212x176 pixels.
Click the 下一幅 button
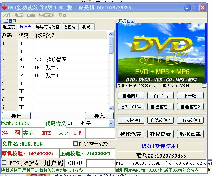[190, 96]
